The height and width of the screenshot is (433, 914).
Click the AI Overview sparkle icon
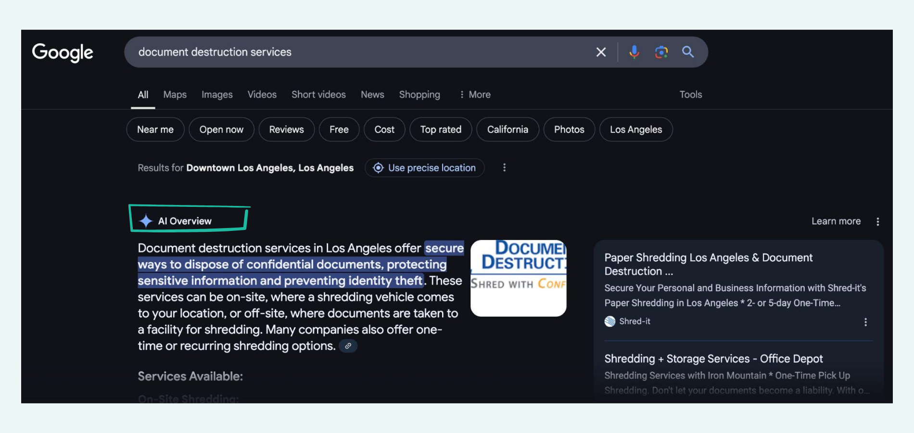[x=146, y=221]
